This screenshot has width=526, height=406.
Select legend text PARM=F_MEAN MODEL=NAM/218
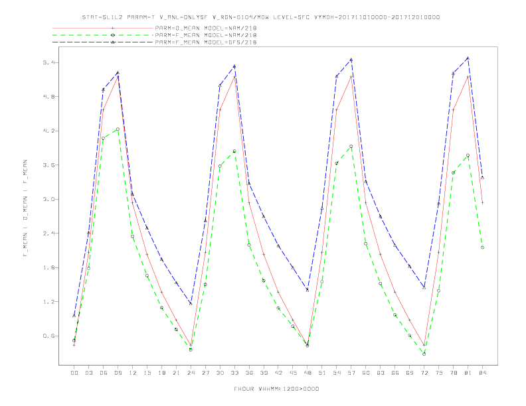206,35
